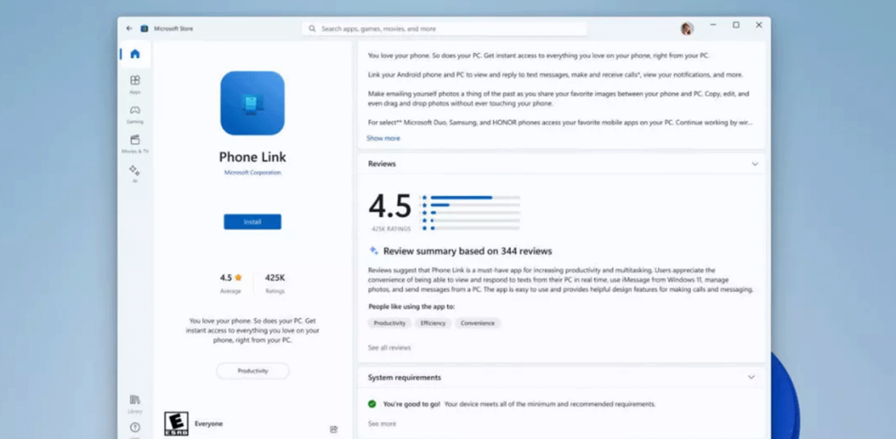Maximize the Microsoft Store window

pyautogui.click(x=736, y=25)
